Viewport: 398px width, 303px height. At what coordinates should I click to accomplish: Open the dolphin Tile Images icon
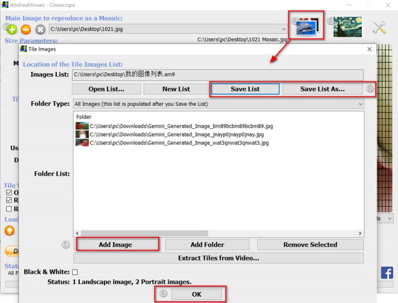click(307, 26)
